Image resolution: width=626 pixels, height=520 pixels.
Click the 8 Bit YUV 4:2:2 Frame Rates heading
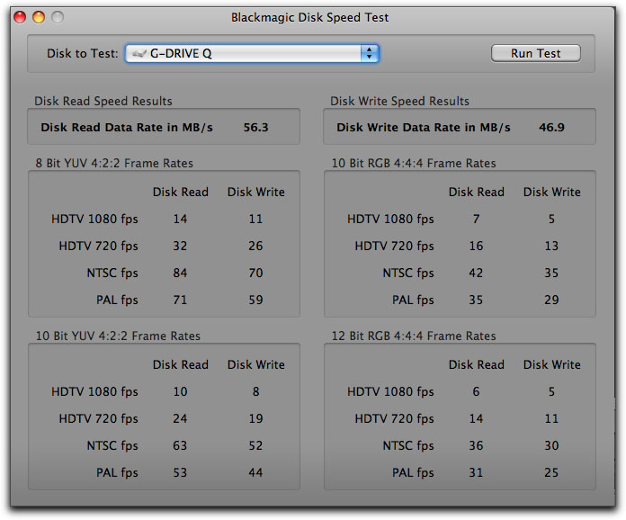coord(113,163)
